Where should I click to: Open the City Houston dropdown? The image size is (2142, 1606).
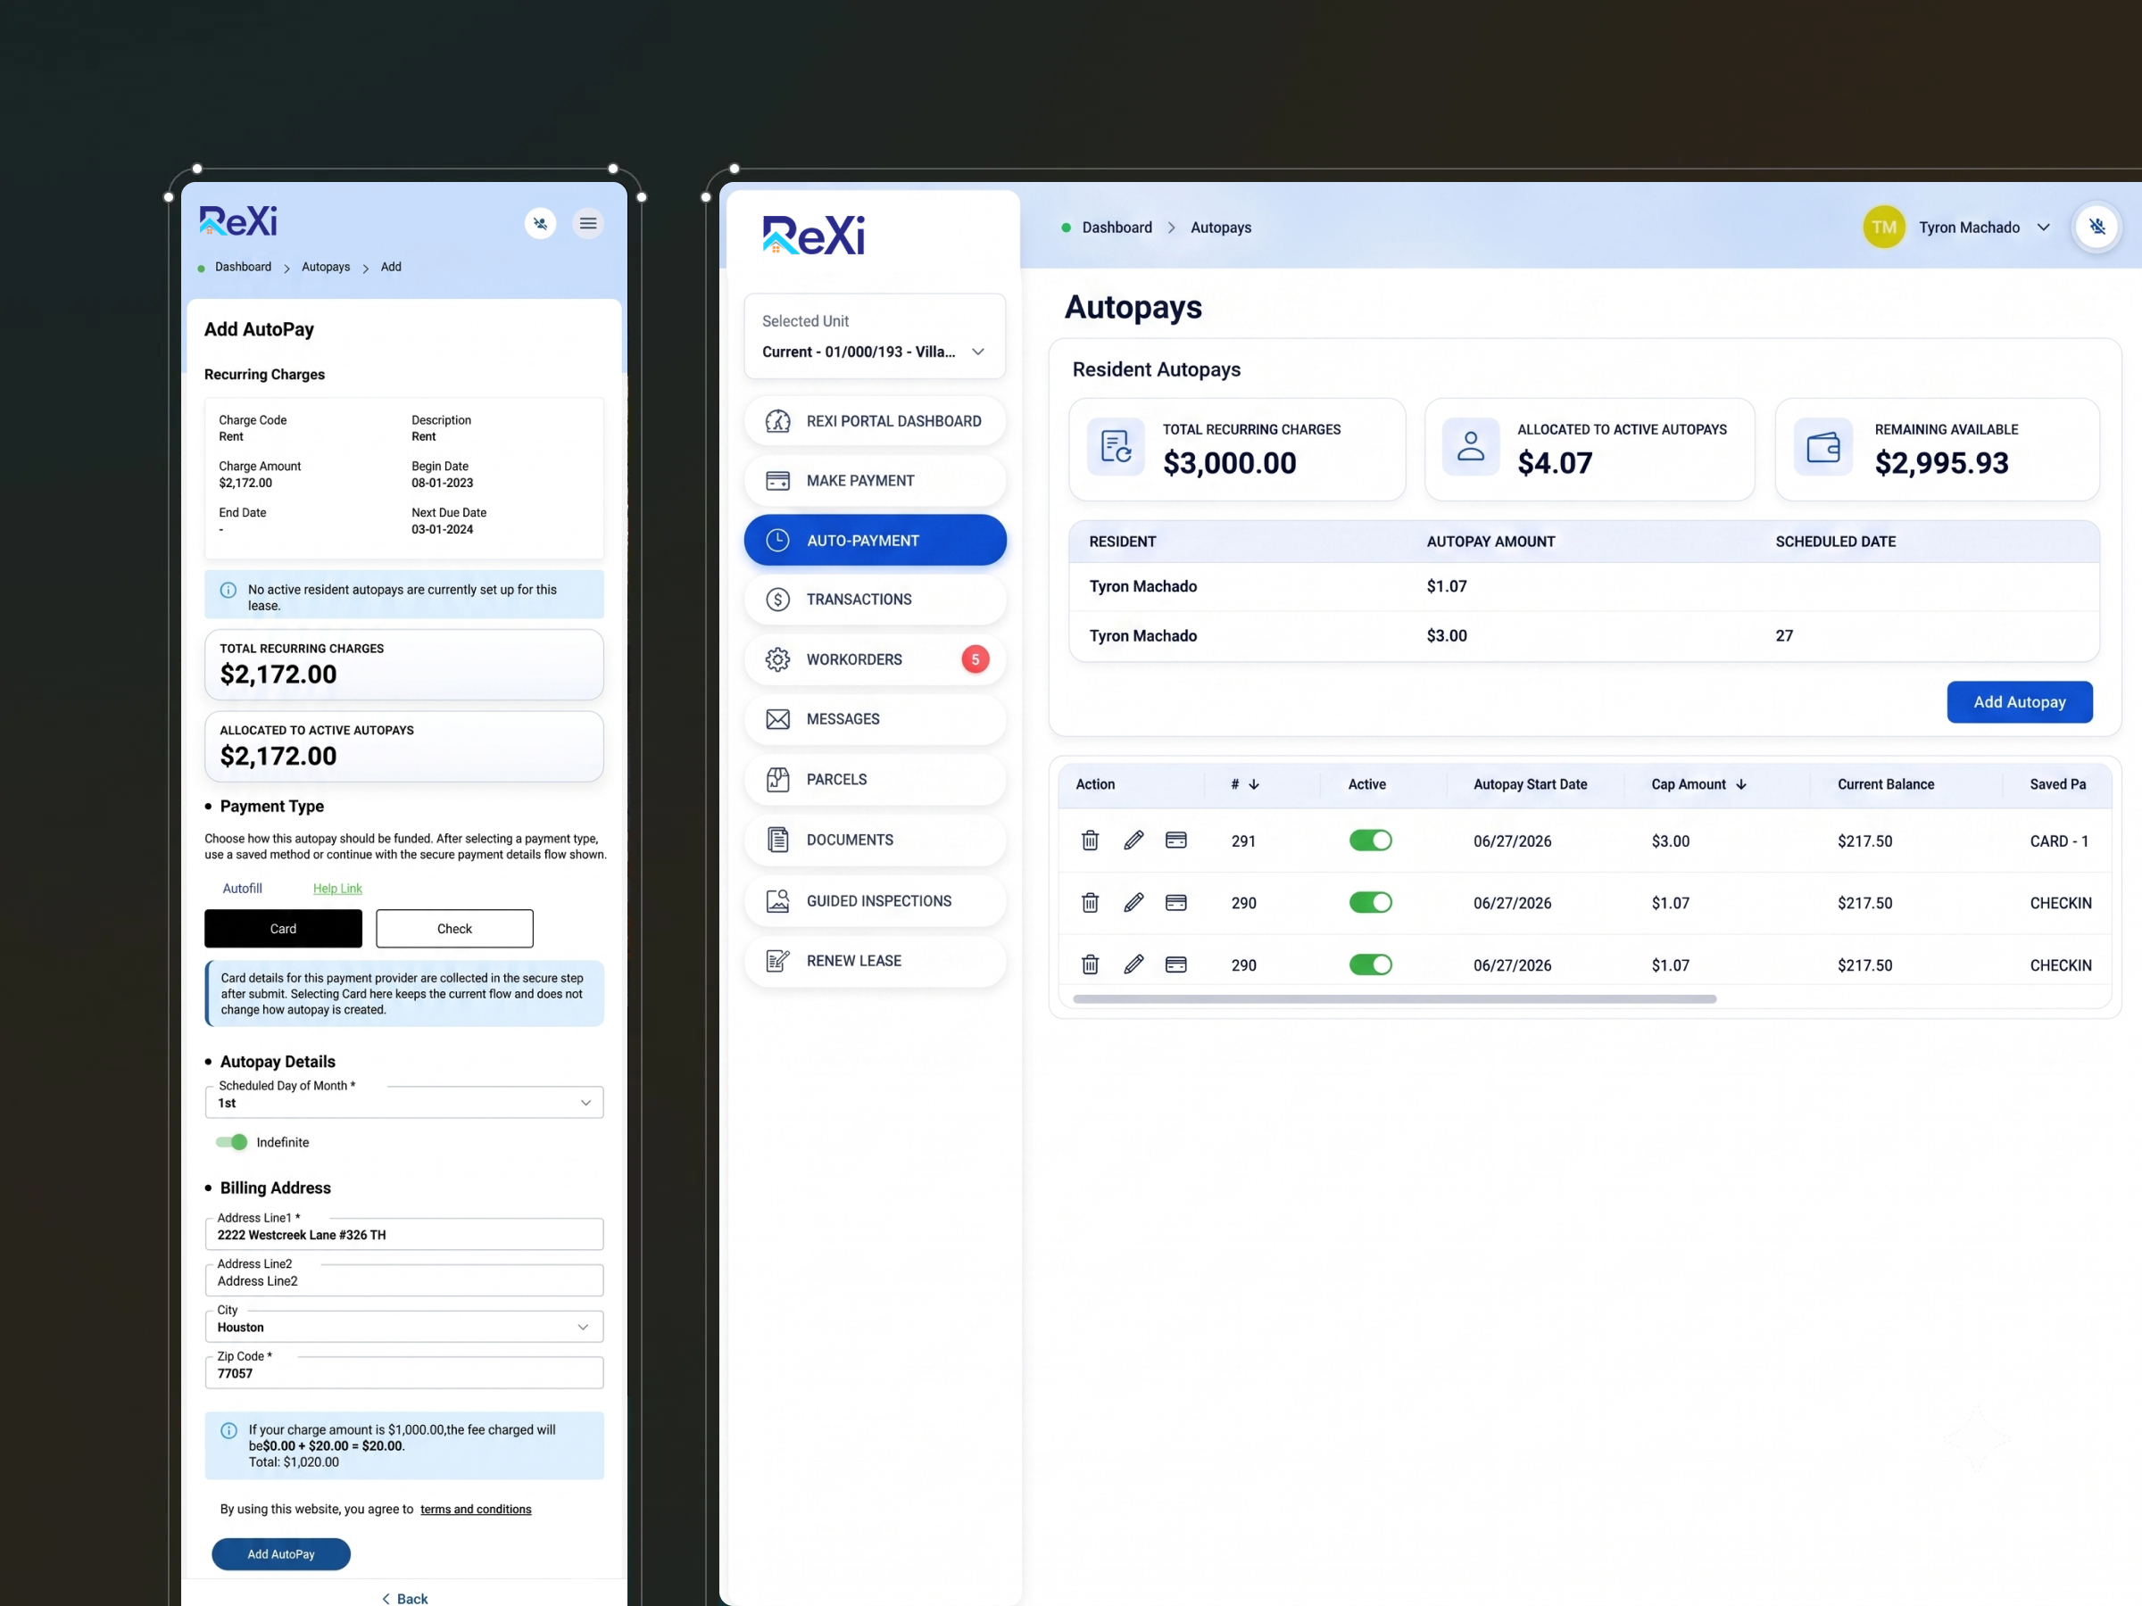point(403,1326)
